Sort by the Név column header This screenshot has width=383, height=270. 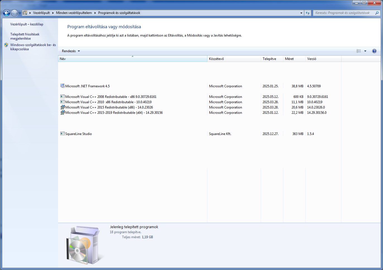133,59
